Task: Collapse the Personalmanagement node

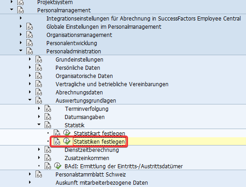Action: pos(11,10)
